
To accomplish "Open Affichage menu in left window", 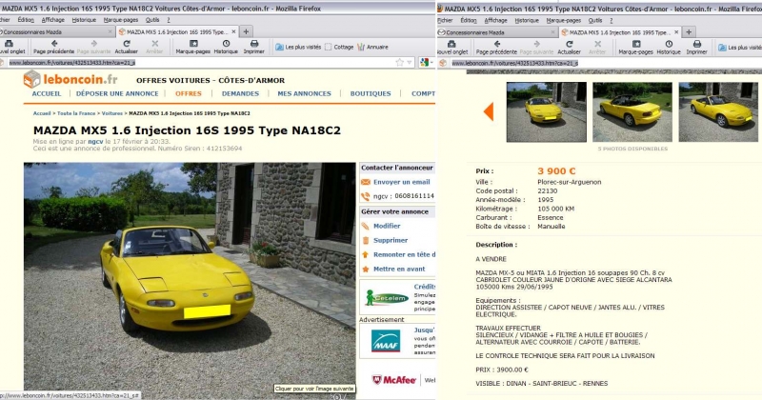I will pos(53,20).
